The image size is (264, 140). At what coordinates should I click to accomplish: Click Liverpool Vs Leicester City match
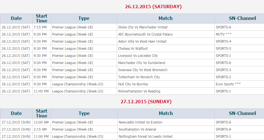pos(138,56)
